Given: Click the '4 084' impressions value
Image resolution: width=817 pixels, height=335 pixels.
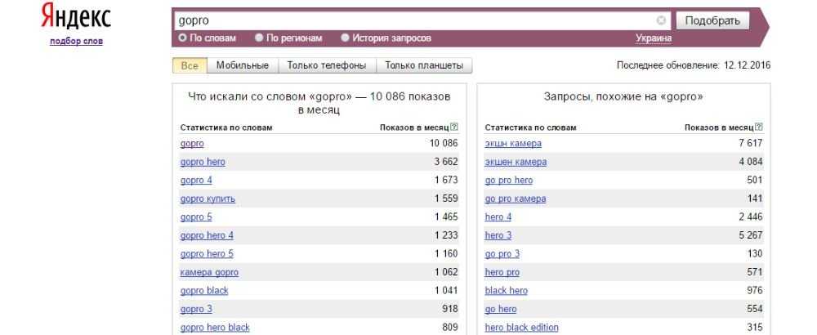Looking at the screenshot, I should pyautogui.click(x=750, y=162).
